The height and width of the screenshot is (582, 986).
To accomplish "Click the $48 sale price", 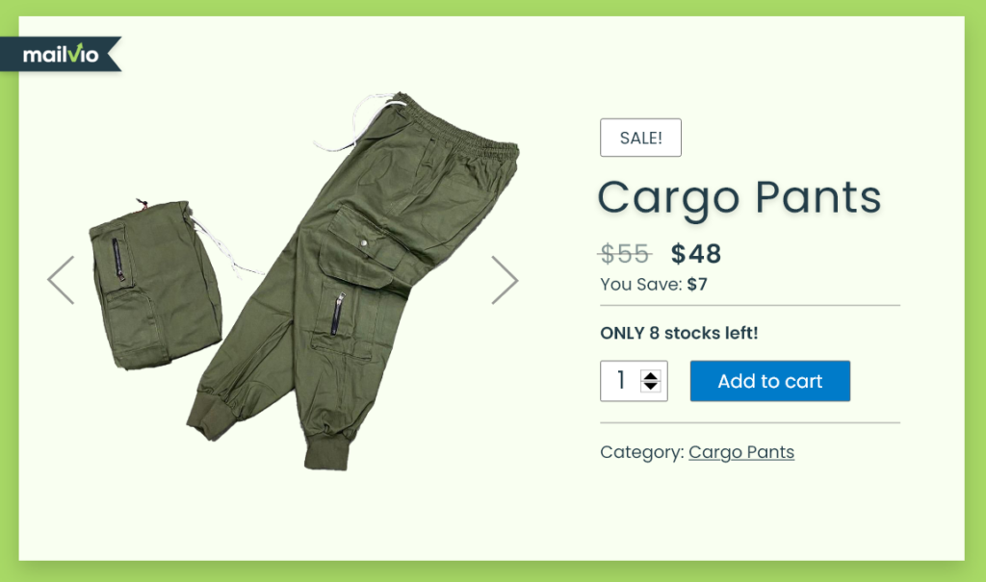I will coord(696,254).
